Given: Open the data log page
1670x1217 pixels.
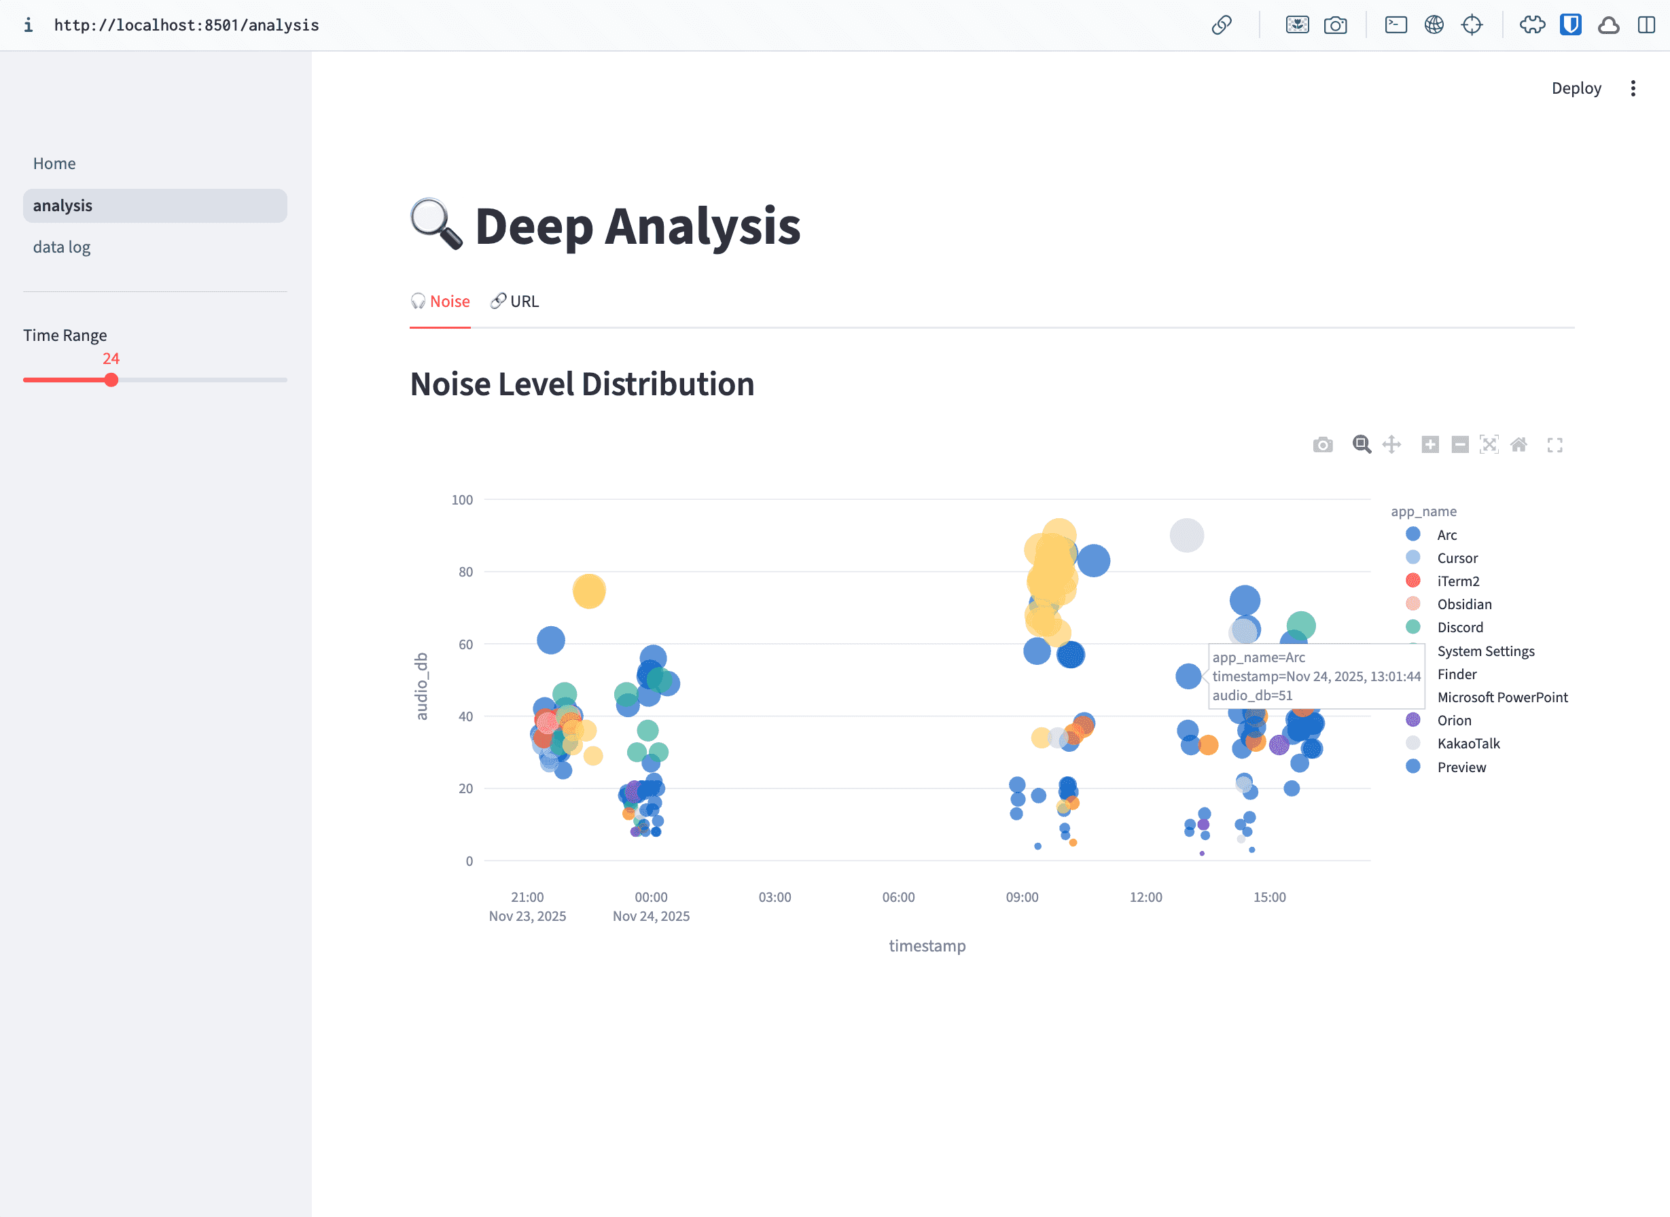Looking at the screenshot, I should coord(62,247).
